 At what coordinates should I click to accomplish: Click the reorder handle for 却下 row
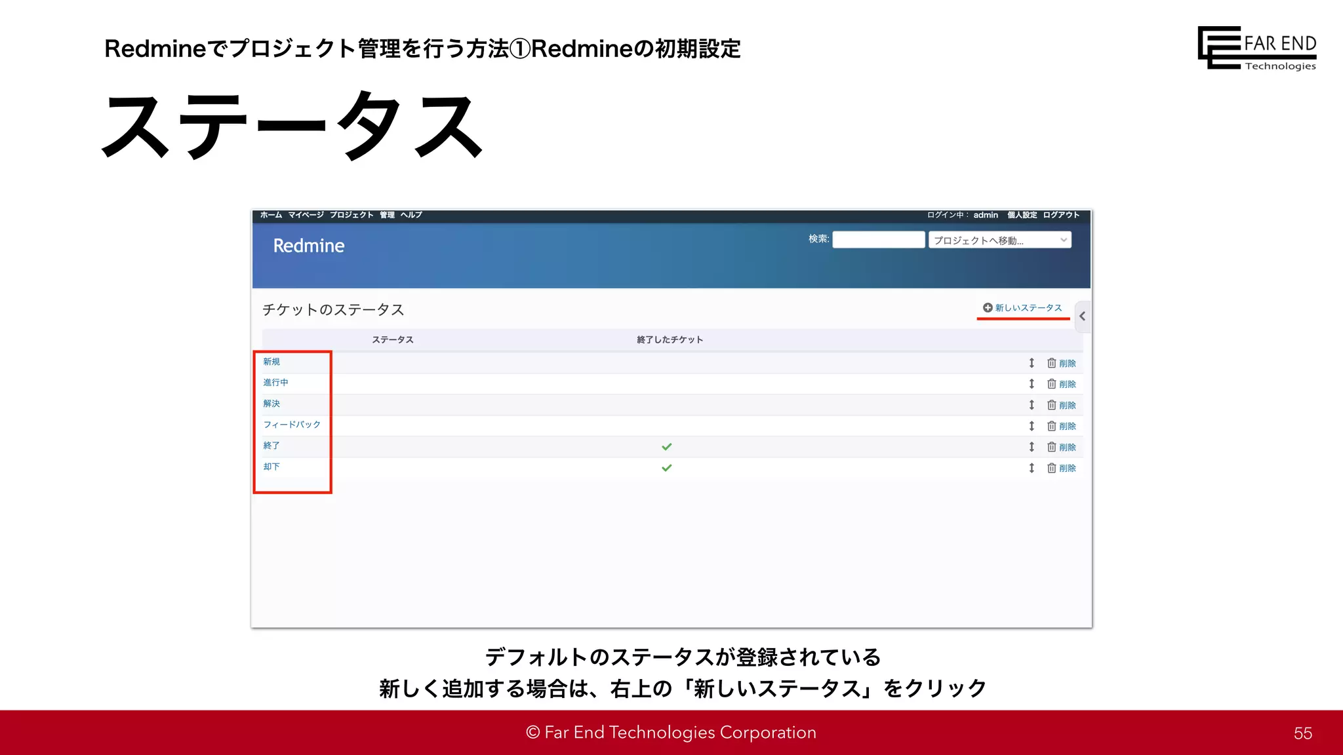point(1032,468)
